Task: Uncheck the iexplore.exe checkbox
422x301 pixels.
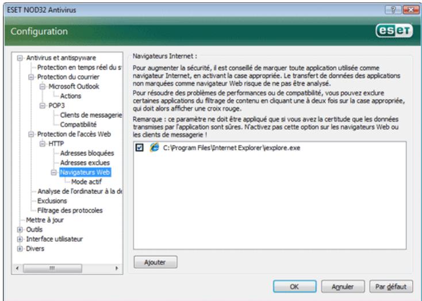Action: (139, 147)
